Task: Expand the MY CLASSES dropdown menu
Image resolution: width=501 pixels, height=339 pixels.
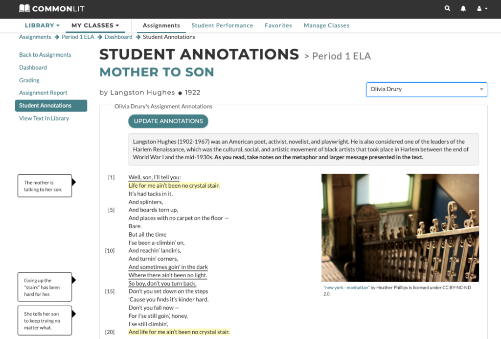Action: (x=95, y=25)
